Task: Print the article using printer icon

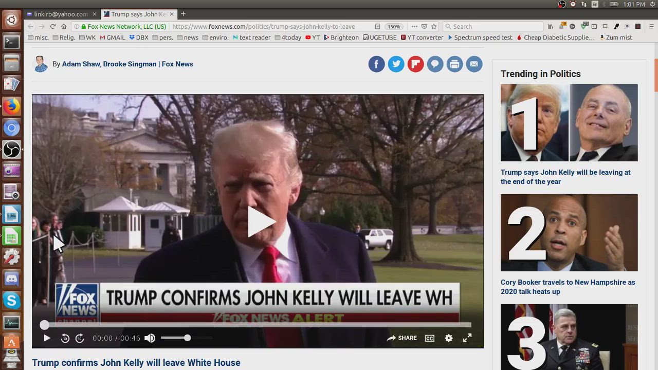Action: (454, 64)
